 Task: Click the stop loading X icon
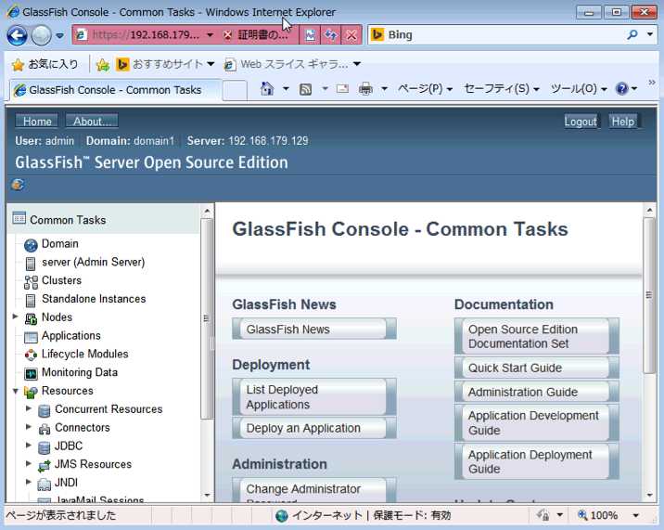coord(351,34)
